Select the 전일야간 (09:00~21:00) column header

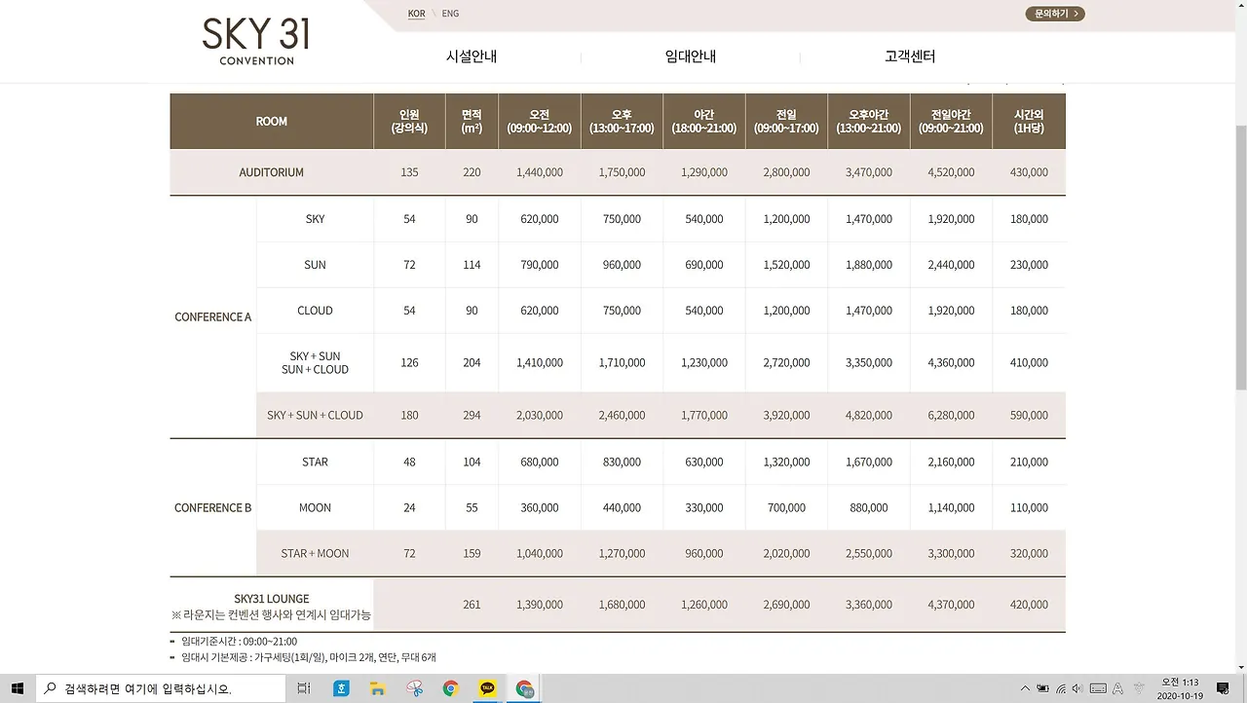coord(951,122)
